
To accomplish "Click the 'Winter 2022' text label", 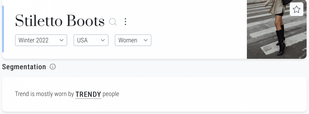I will (x=34, y=40).
